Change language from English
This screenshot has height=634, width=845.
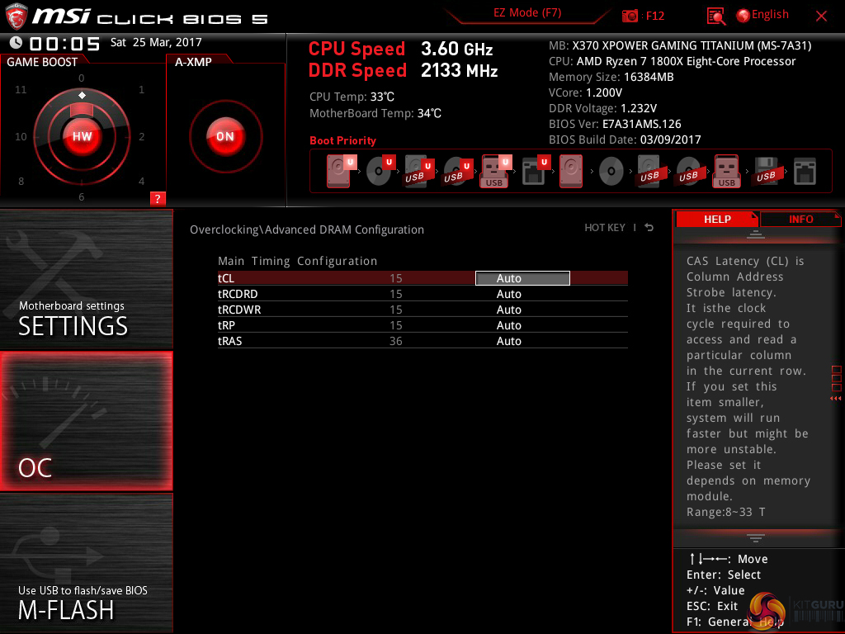click(770, 15)
